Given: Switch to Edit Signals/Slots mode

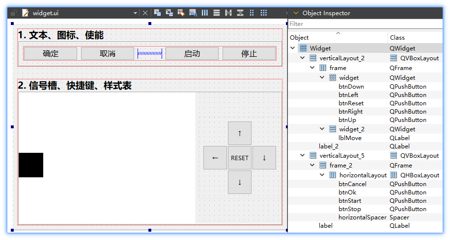Looking at the screenshot, I should (x=169, y=13).
